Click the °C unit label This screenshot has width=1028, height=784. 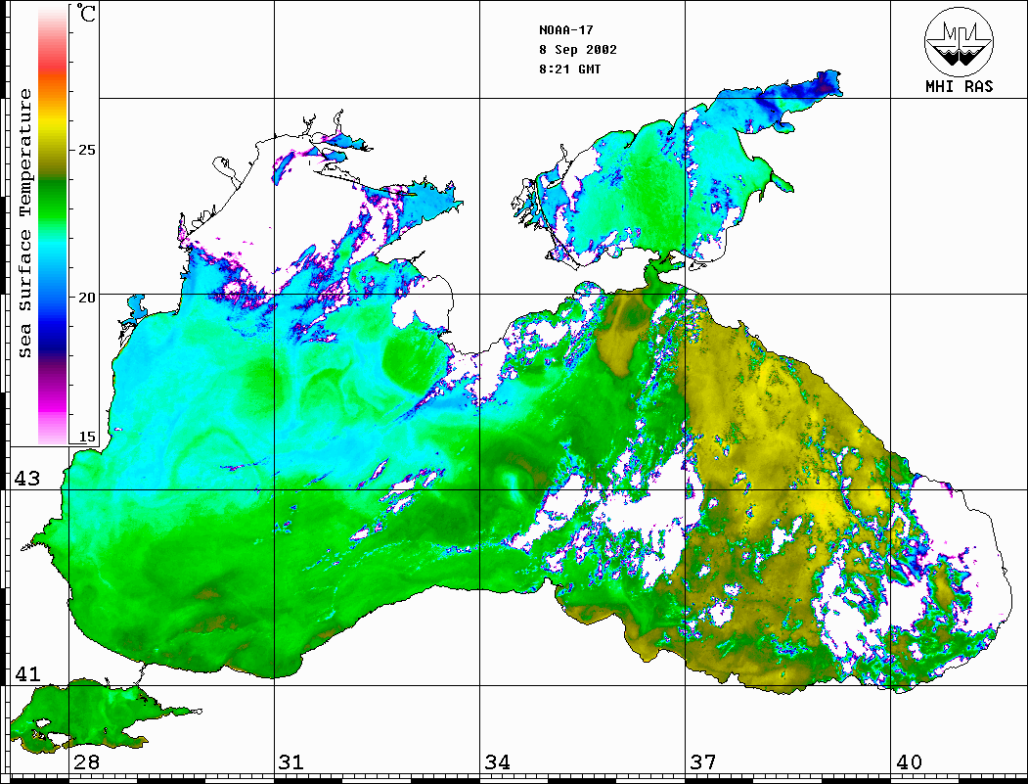click(86, 13)
